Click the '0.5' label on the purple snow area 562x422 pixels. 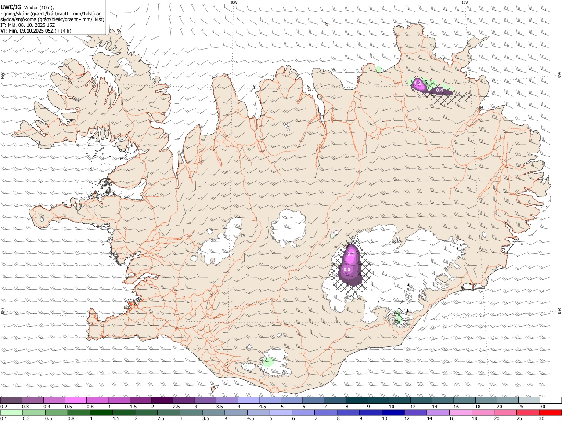tap(347, 269)
